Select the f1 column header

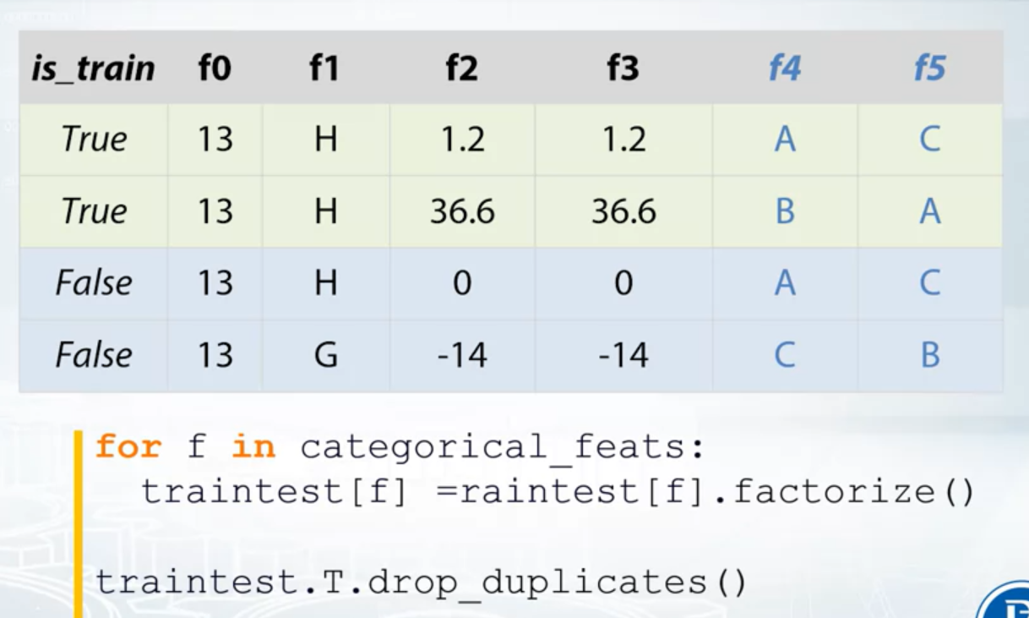pos(324,68)
